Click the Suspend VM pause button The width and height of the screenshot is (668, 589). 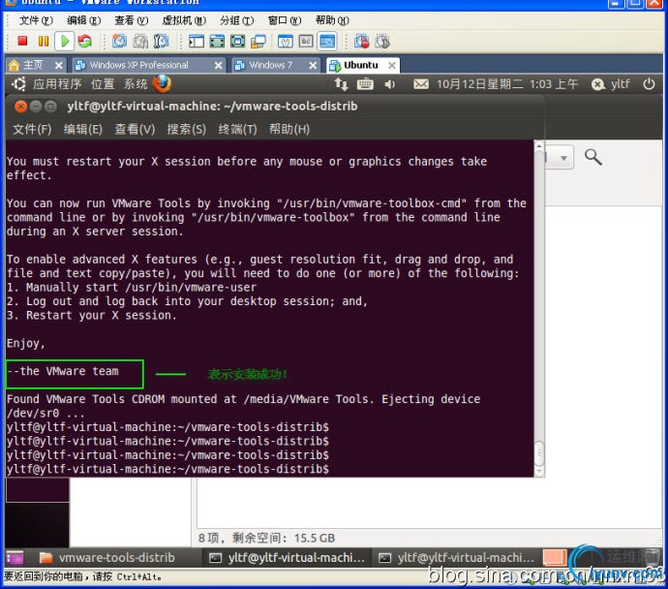[x=43, y=41]
